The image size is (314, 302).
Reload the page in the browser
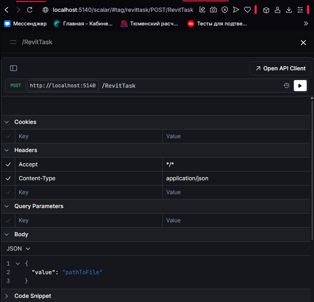pos(30,9)
